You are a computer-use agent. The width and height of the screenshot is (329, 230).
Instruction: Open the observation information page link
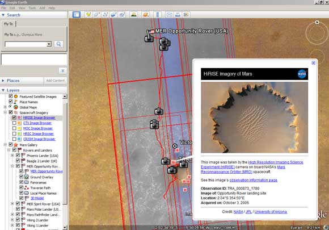coord(253,180)
